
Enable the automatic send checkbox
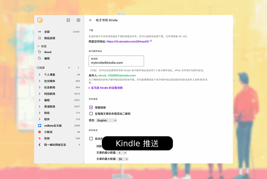point(91,139)
